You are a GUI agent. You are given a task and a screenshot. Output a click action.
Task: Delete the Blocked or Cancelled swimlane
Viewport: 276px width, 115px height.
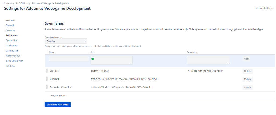[x=247, y=87]
